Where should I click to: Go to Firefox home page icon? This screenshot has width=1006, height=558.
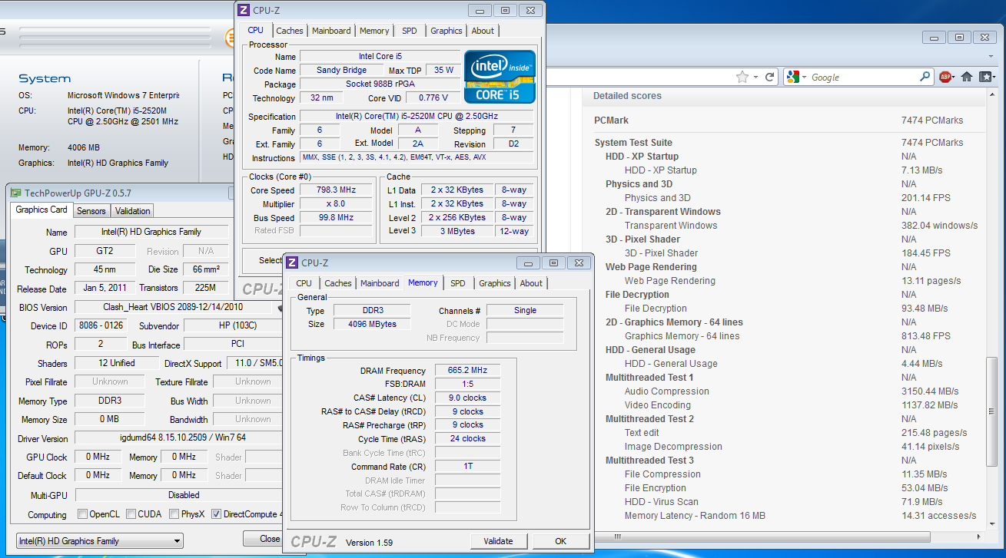point(967,77)
